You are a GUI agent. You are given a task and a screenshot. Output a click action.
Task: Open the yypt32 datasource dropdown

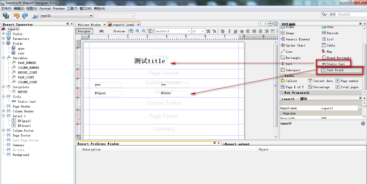pyautogui.click(x=91, y=16)
